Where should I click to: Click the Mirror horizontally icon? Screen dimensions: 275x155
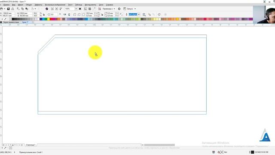coord(65,14)
